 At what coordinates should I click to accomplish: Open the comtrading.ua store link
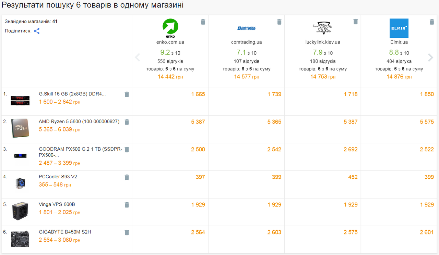click(247, 42)
